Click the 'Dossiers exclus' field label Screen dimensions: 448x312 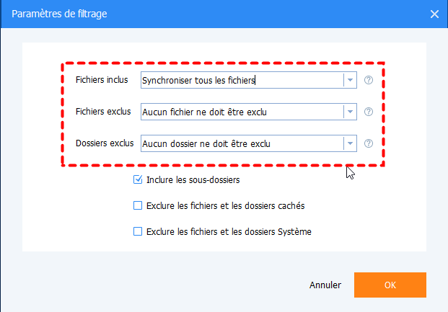105,143
